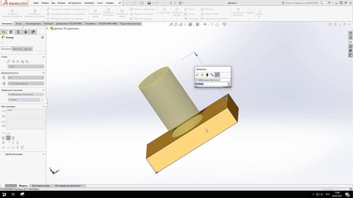Click the Print icon in the top toolbar
353x198 pixels.
click(x=149, y=3)
